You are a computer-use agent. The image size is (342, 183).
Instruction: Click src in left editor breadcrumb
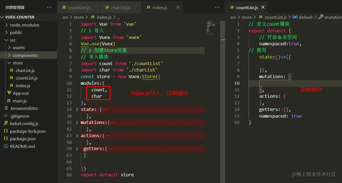(x=65, y=17)
